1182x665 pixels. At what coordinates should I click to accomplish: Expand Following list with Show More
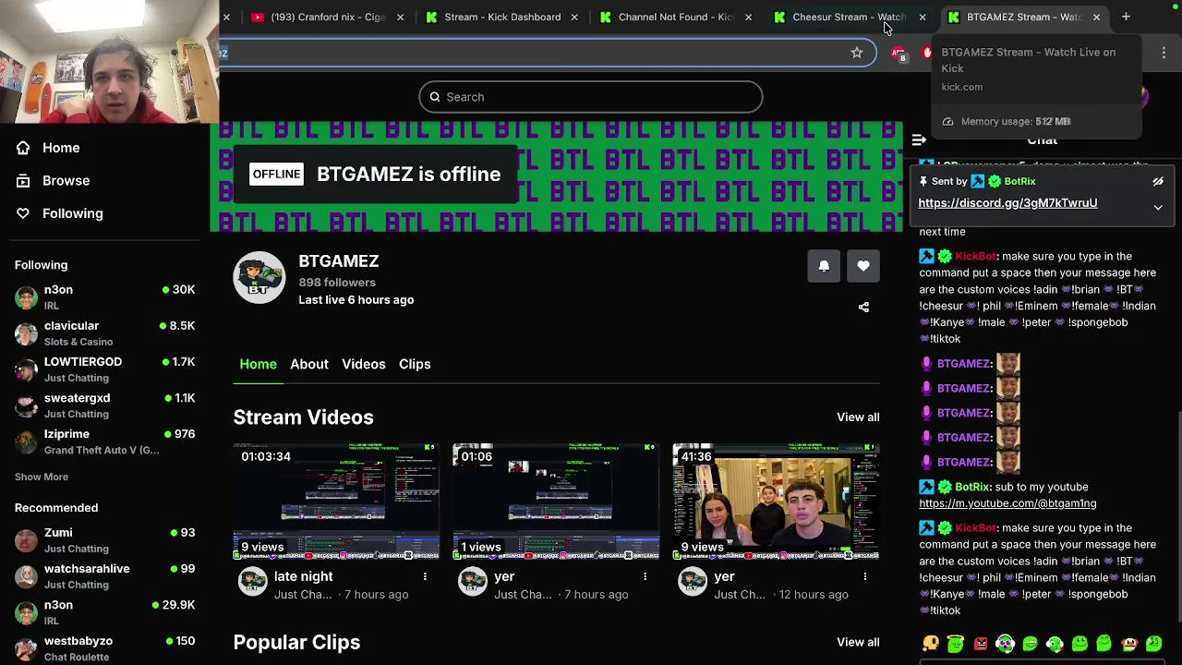(42, 477)
